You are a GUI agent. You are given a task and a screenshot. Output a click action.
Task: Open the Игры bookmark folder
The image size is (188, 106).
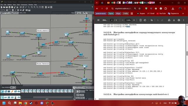118,14
